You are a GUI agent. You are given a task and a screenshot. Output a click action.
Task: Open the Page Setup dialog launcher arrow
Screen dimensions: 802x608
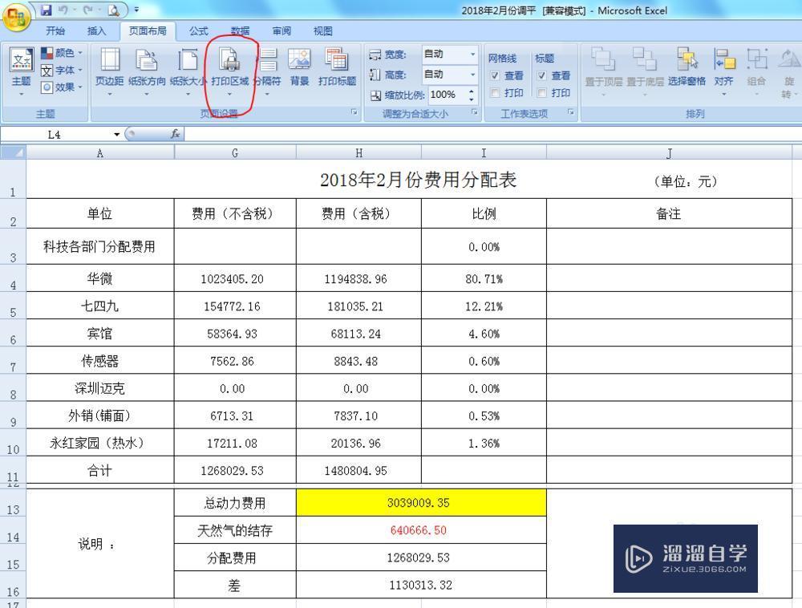pos(354,111)
